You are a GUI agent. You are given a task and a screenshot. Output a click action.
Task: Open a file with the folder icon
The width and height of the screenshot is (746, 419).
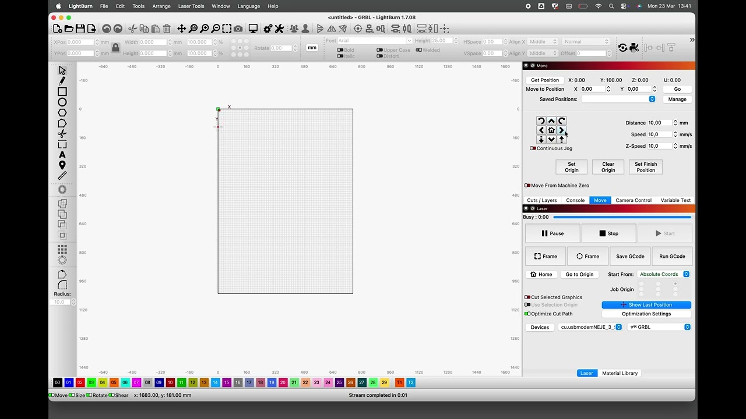pyautogui.click(x=69, y=29)
